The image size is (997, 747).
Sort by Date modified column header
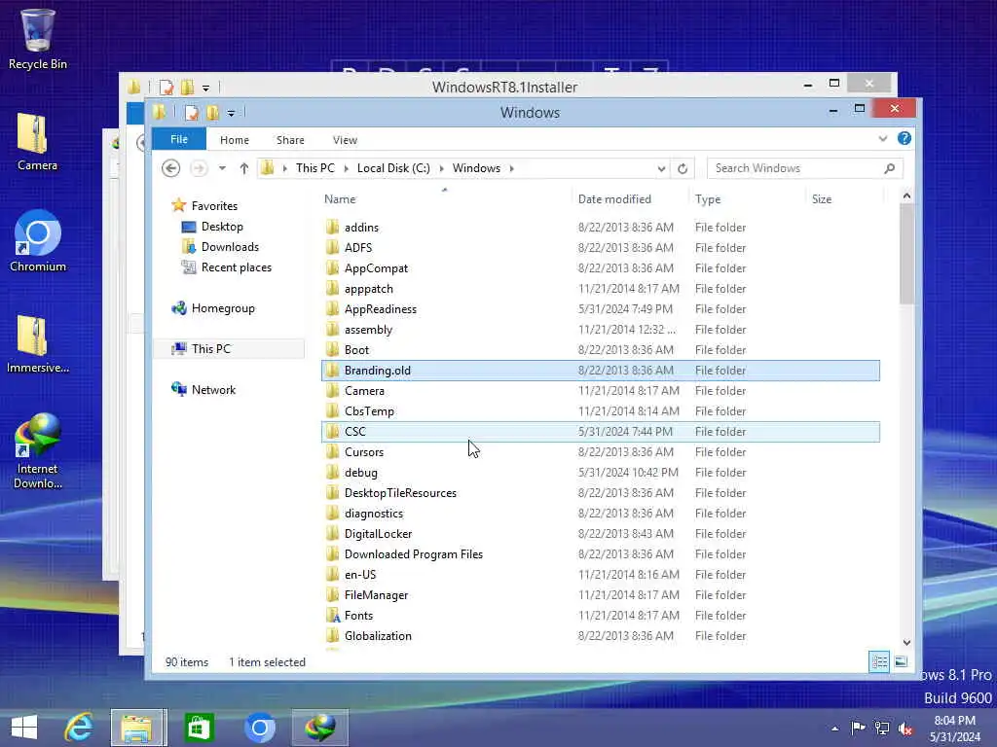pos(630,198)
